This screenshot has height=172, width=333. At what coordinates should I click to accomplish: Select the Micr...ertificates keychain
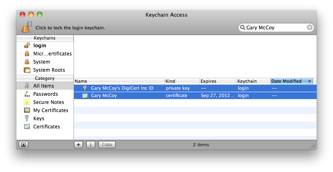click(x=52, y=54)
